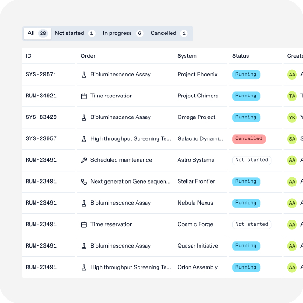This screenshot has height=303, width=303.
Task: Click the Cancelled status badge
Action: [x=248, y=139]
